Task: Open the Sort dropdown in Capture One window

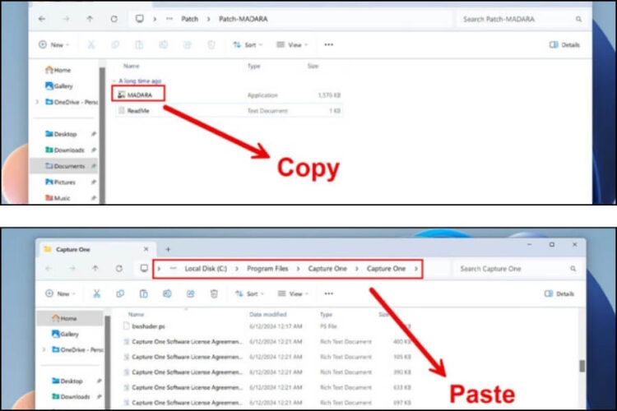Action: [249, 293]
